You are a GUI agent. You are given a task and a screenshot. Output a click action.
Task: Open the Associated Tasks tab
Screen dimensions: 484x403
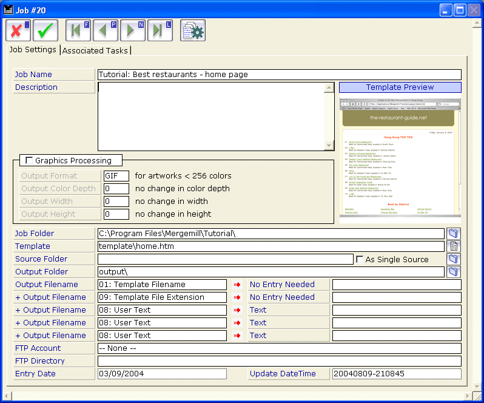(95, 50)
